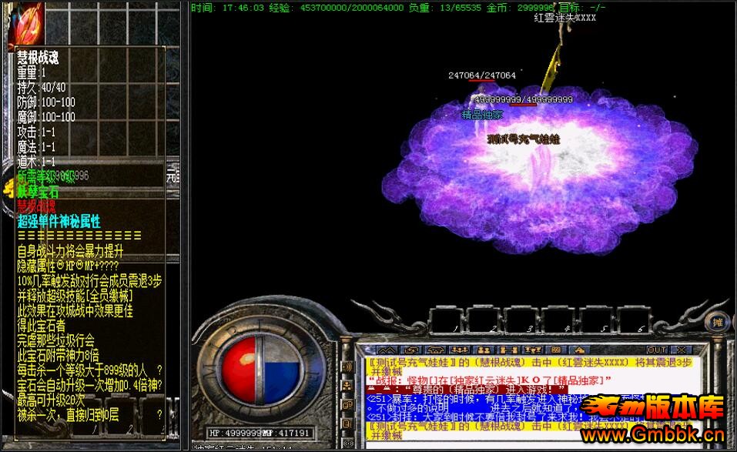Click the 目标: -/- status text
737x452 pixels.
(582, 8)
